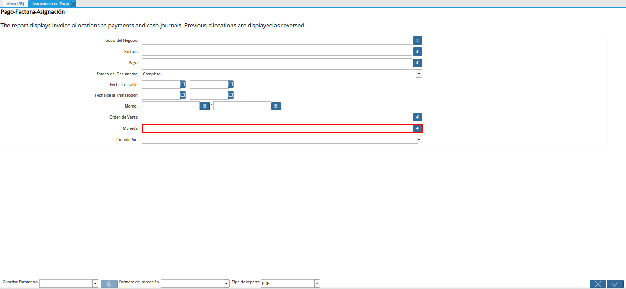Image resolution: width=626 pixels, height=289 pixels.
Task: Focus the Creado Por combo field
Action: click(279, 139)
